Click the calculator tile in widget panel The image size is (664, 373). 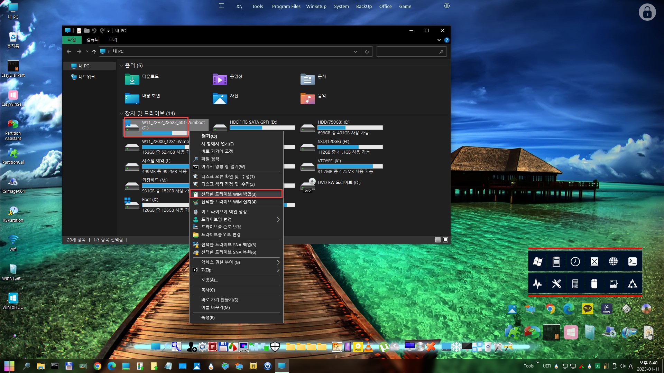coord(575,284)
